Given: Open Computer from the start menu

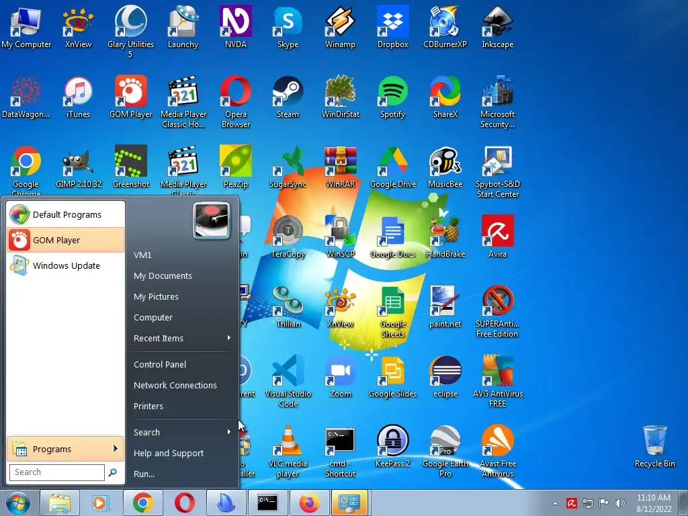Looking at the screenshot, I should click(x=153, y=318).
